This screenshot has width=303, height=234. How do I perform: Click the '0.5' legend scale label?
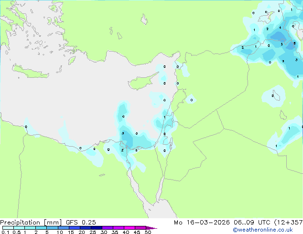pyautogui.click(x=16, y=232)
